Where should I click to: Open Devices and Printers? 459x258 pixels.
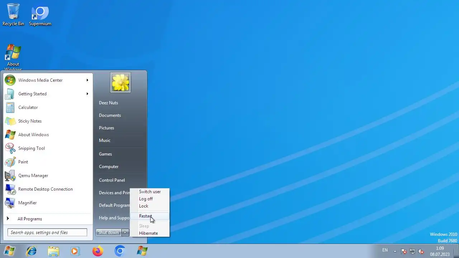coord(114,193)
